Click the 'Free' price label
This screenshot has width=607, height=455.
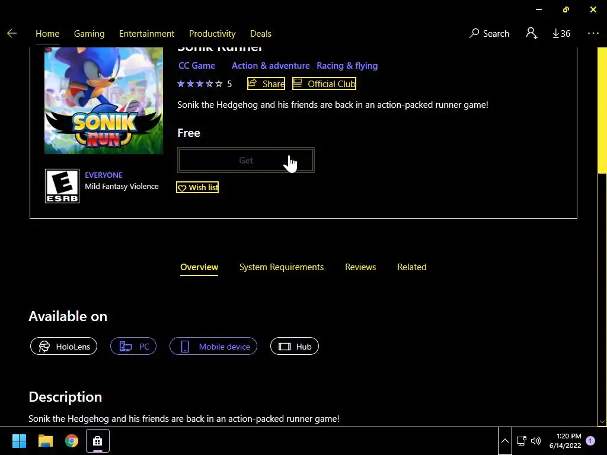(x=189, y=133)
